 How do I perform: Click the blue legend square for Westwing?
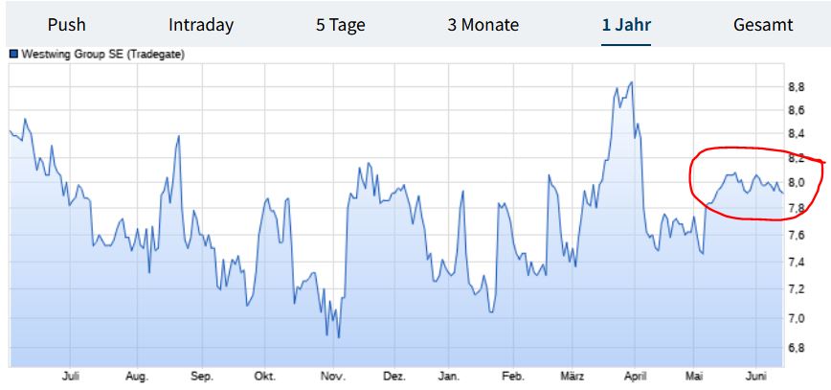click(x=12, y=55)
